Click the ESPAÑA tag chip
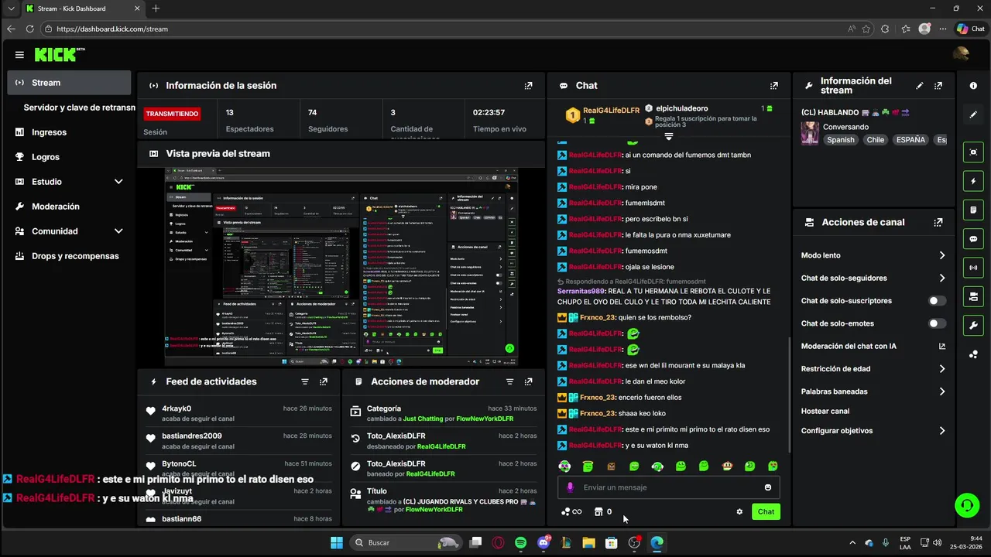The height and width of the screenshot is (557, 991). (910, 140)
